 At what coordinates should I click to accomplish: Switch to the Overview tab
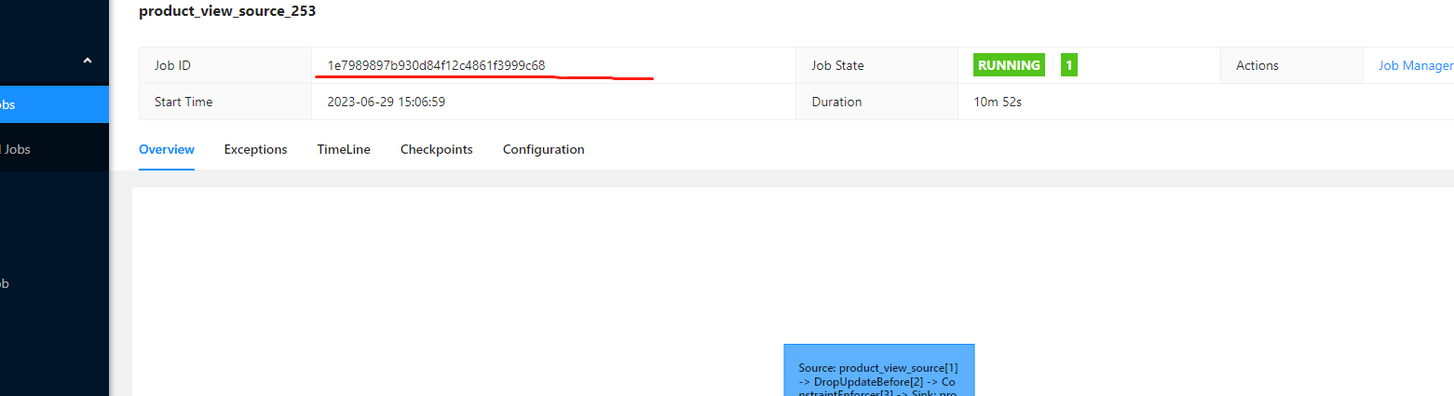[x=167, y=149]
